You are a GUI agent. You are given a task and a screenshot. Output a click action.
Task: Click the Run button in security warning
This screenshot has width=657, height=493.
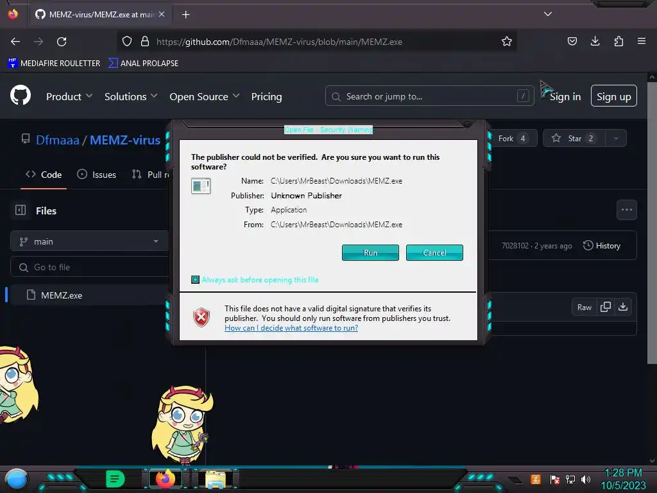tap(370, 252)
